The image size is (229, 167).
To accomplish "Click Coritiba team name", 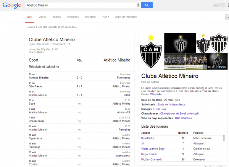I will (x=33, y=164).
